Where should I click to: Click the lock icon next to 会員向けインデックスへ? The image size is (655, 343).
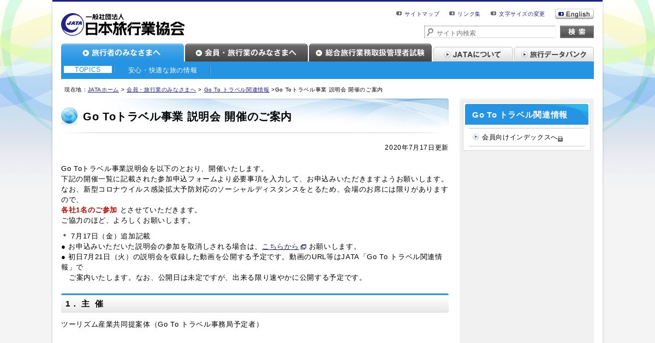561,139
